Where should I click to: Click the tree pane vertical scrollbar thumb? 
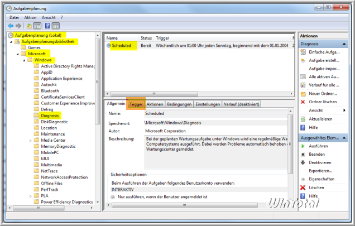[x=97, y=81]
